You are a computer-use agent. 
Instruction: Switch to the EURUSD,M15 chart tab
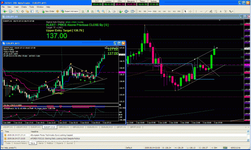coord(107,127)
